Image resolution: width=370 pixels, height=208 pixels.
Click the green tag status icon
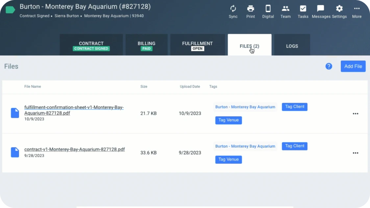(x=10, y=10)
